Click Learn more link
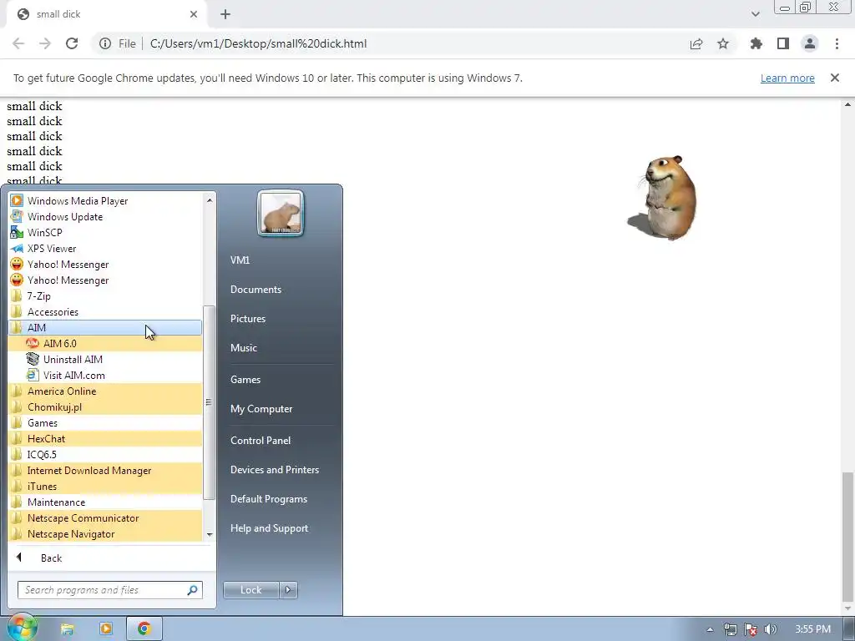The height and width of the screenshot is (641, 855). point(787,78)
